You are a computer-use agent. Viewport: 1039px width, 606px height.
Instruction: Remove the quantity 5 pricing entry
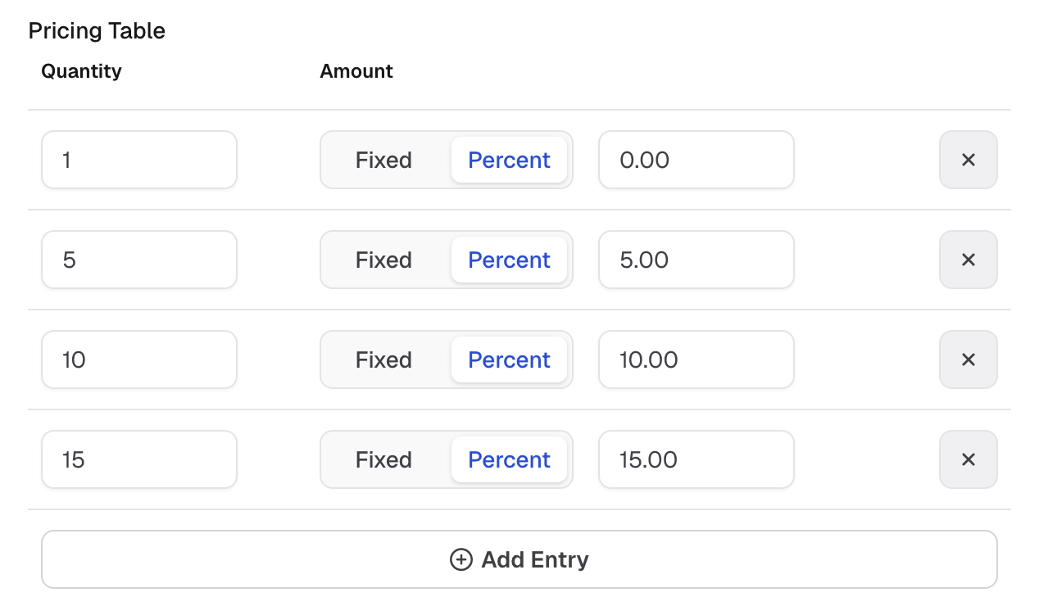(968, 260)
